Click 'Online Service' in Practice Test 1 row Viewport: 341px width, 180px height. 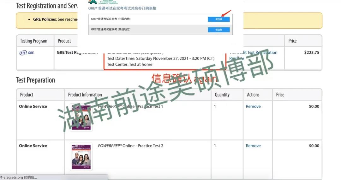tap(33, 107)
